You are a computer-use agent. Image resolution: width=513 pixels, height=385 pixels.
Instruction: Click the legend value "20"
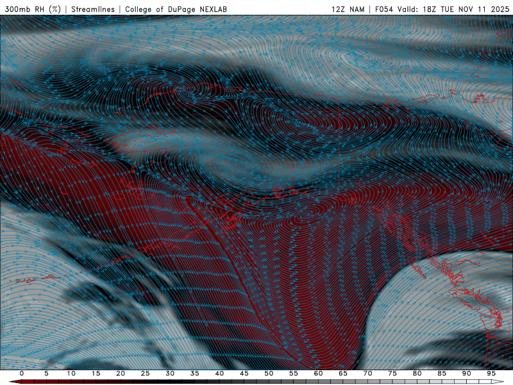pos(121,373)
